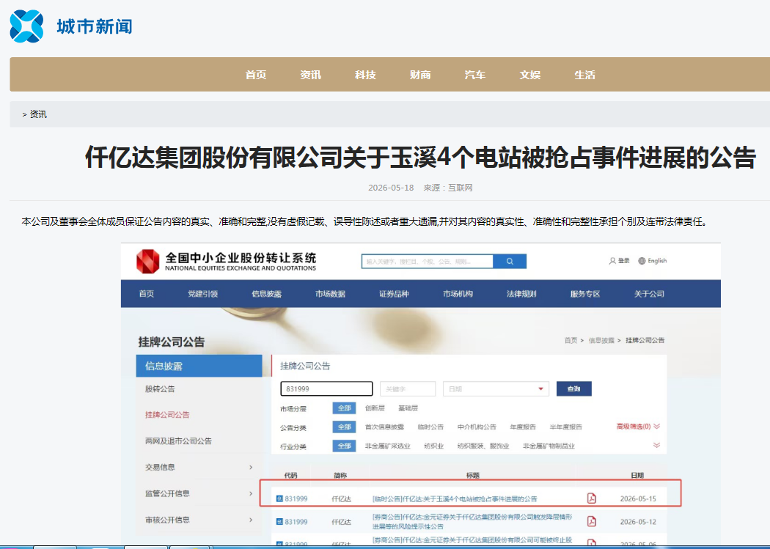Open 关于公司 in the blue menu
This screenshot has width=770, height=549.
tap(649, 294)
